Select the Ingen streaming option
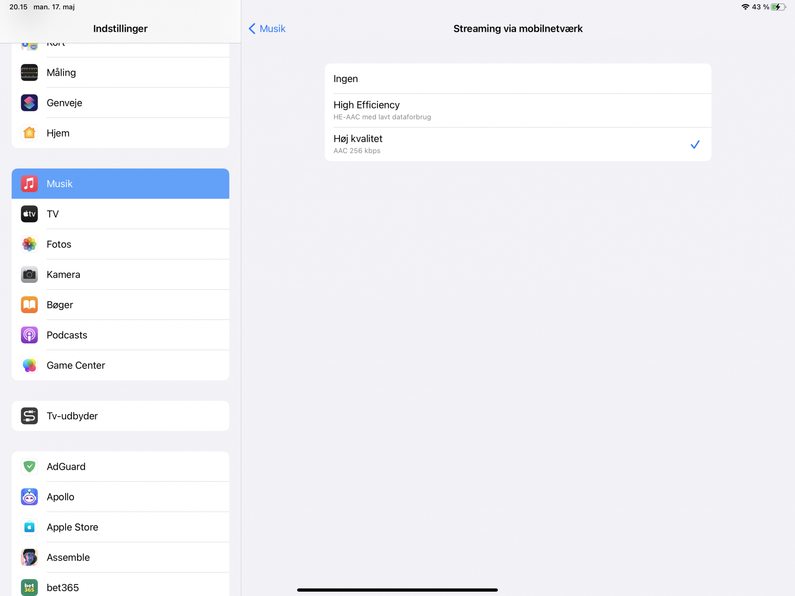795x596 pixels. [517, 79]
